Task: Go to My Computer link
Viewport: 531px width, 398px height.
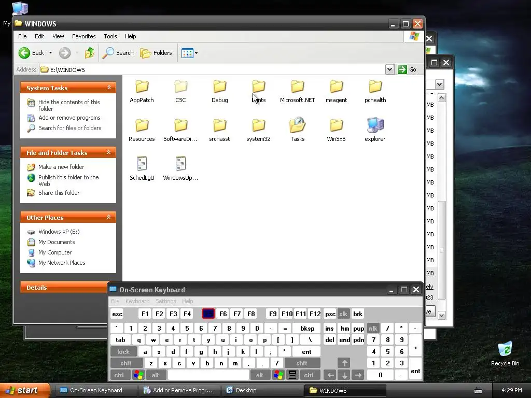Action: point(55,252)
